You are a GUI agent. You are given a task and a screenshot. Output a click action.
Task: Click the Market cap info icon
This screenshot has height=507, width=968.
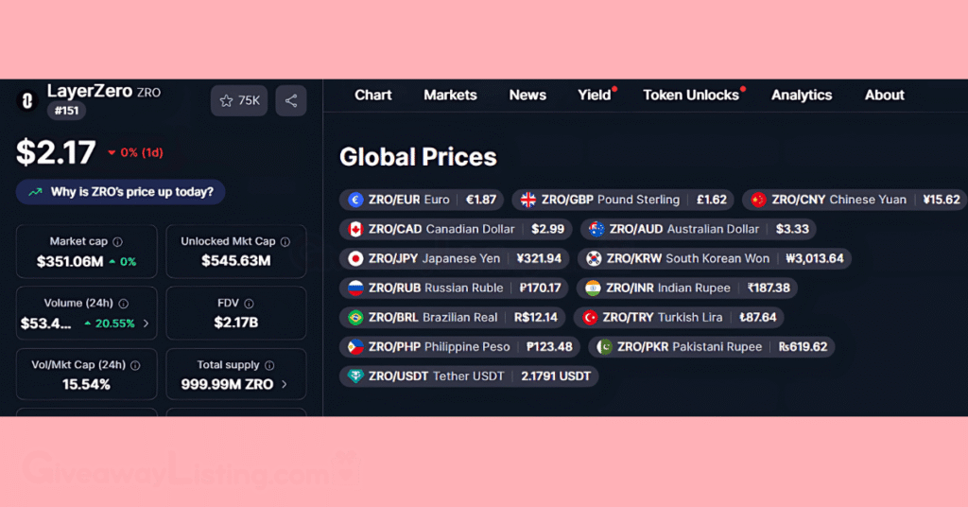[117, 242]
